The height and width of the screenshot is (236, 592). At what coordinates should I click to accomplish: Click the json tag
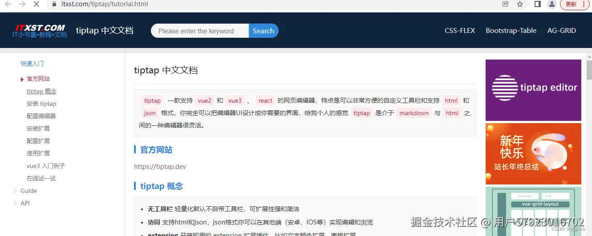[x=150, y=113]
